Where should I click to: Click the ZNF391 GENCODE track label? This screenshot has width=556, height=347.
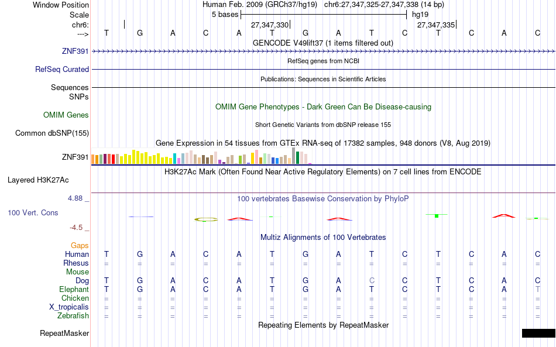(x=75, y=51)
